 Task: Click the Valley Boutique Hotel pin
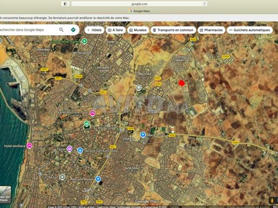[x=92, y=113]
